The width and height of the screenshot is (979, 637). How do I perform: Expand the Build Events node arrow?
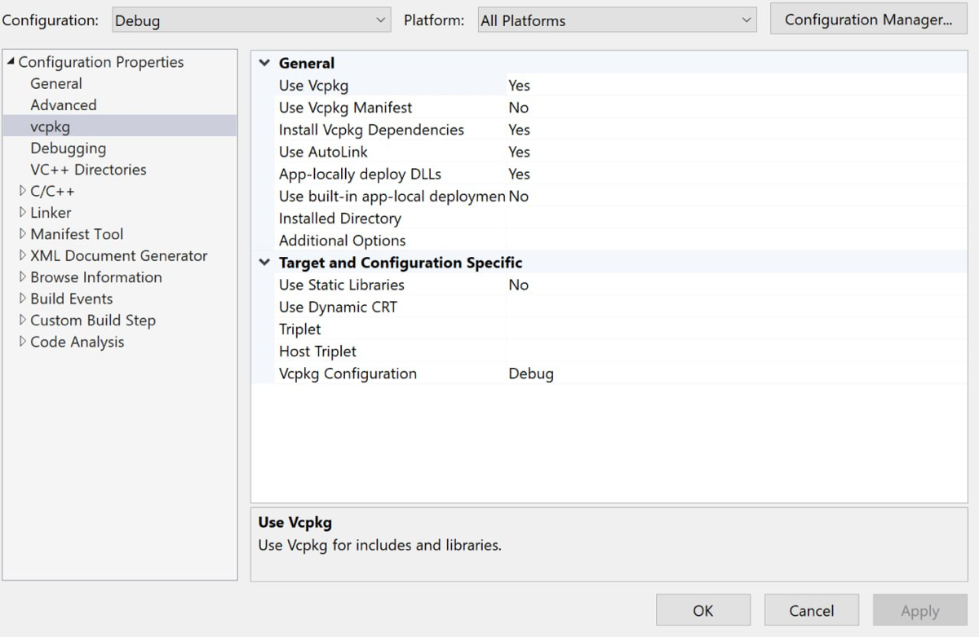(22, 299)
